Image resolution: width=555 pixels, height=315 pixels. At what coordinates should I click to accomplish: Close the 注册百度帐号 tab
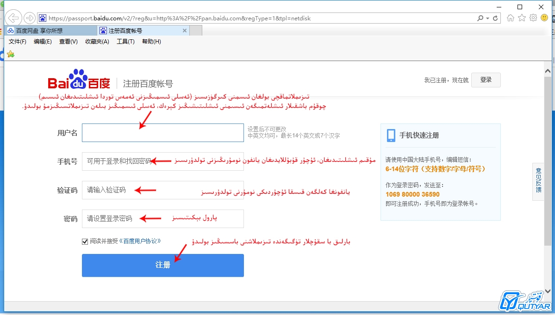pyautogui.click(x=184, y=31)
